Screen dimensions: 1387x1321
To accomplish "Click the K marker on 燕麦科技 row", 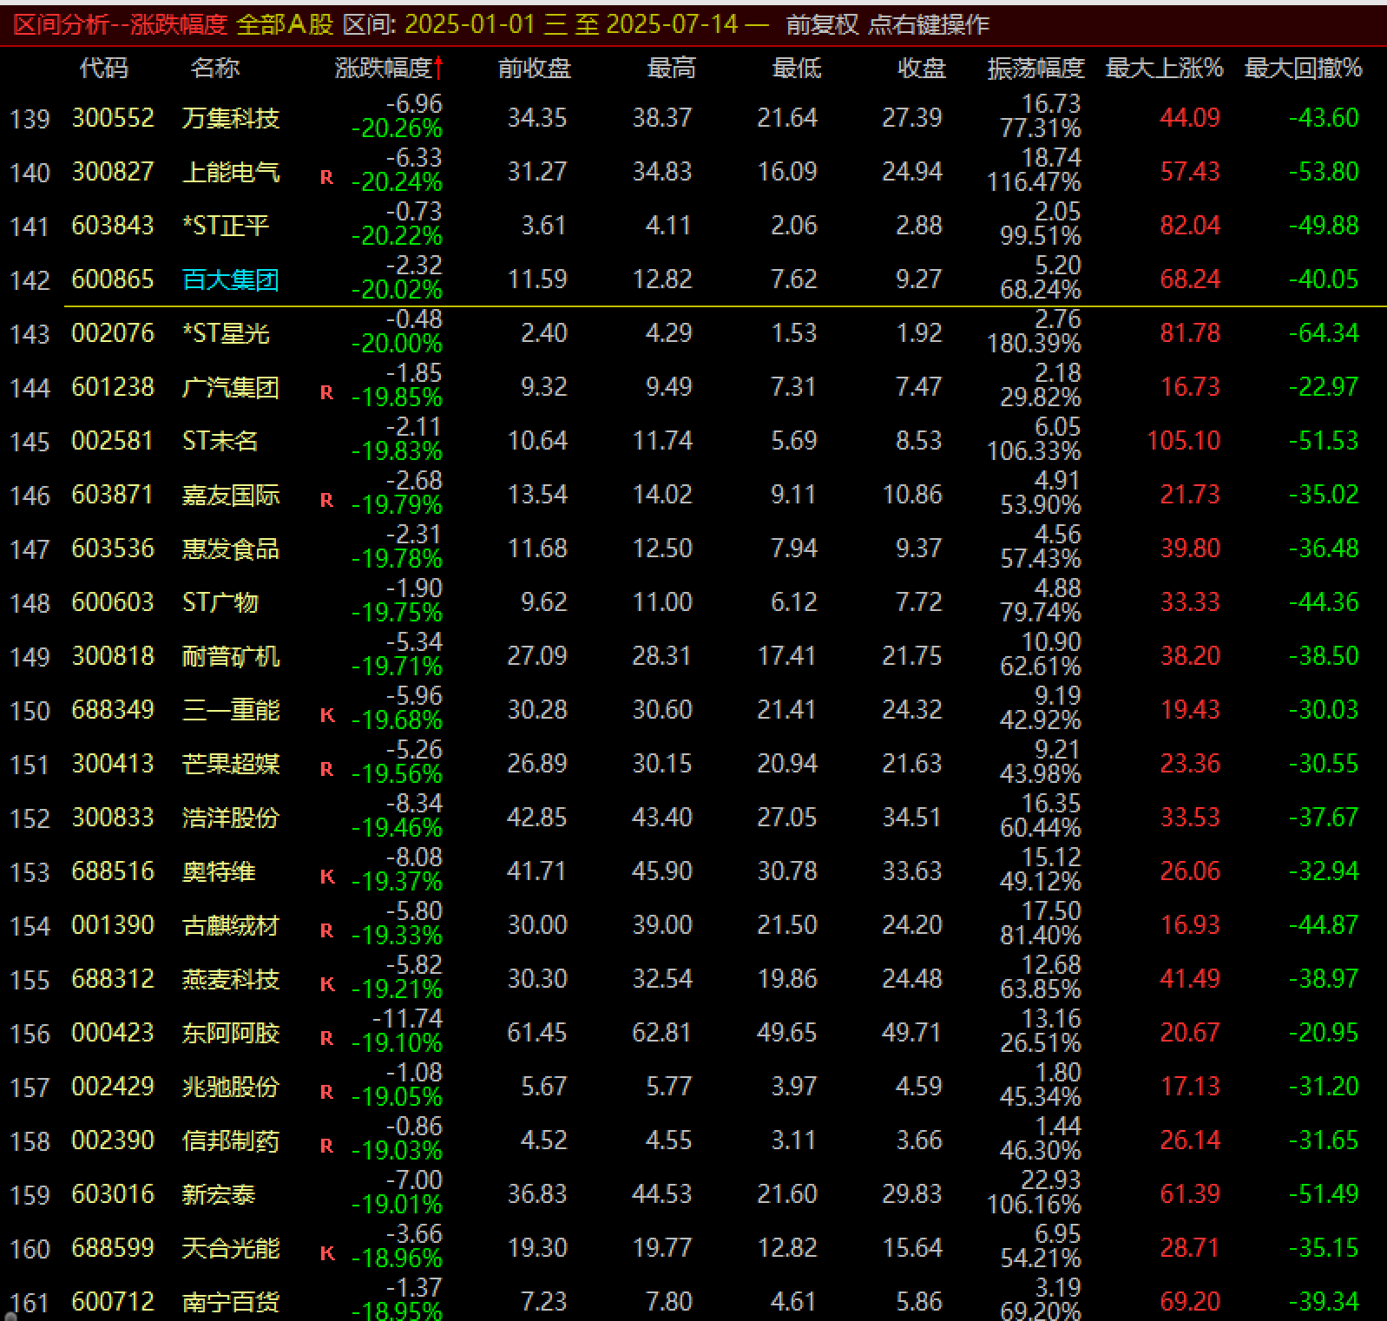I will coord(326,984).
